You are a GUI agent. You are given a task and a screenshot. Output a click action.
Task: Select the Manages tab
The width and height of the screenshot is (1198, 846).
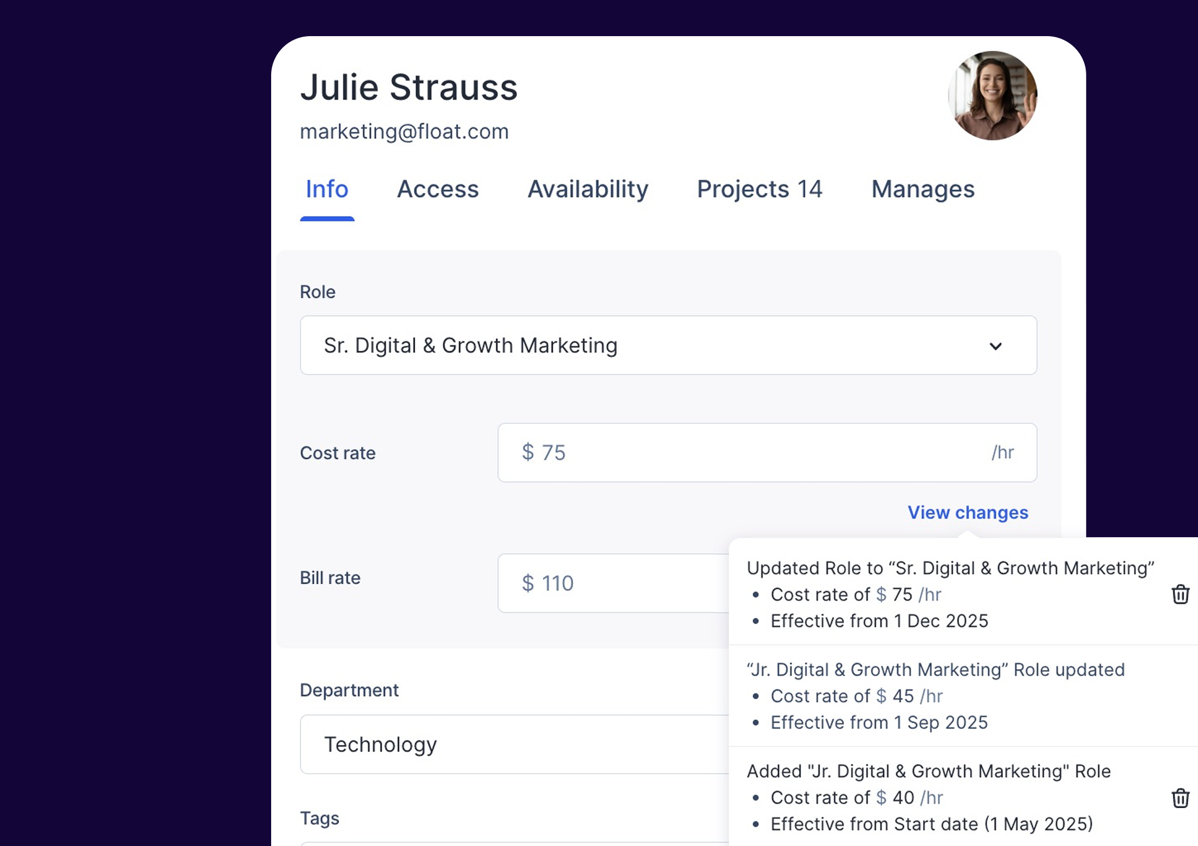[922, 189]
